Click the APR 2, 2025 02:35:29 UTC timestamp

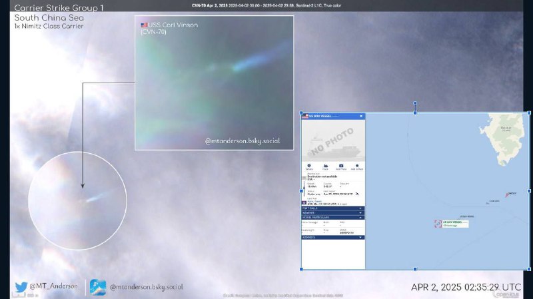pyautogui.click(x=466, y=287)
